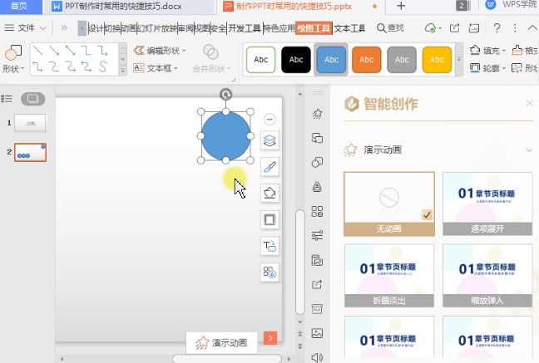The image size is (539, 363).
Task: Switch to the 开发工具 ribbon tab
Action: [x=245, y=28]
